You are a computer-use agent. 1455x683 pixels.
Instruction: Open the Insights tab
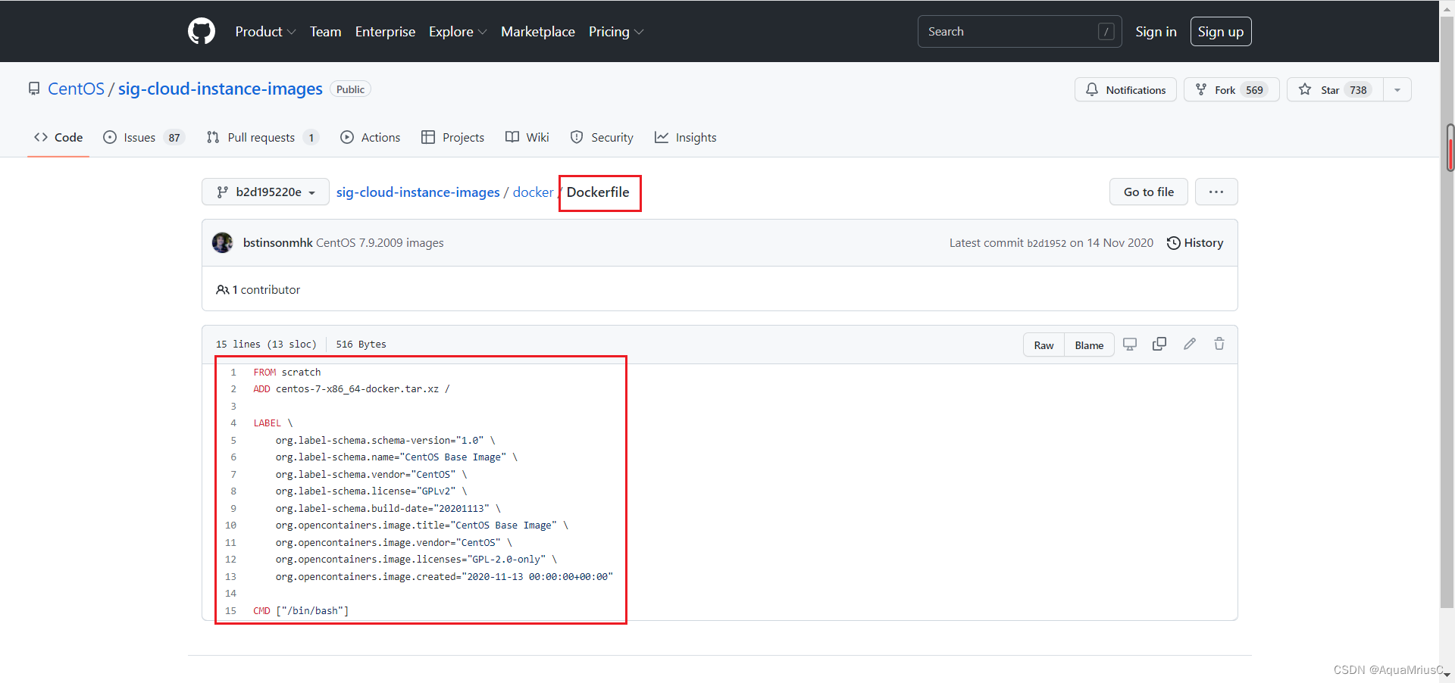tap(686, 137)
